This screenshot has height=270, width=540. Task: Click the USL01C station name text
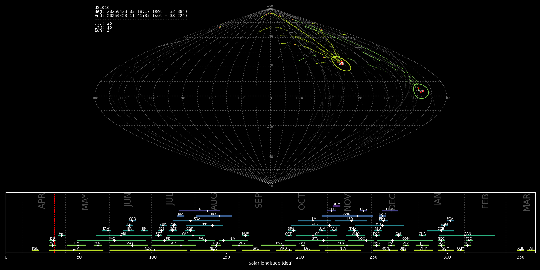(x=102, y=8)
